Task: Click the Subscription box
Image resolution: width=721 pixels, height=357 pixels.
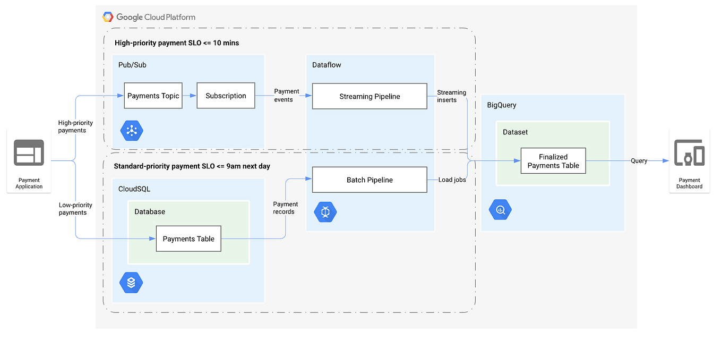Action: point(226,96)
